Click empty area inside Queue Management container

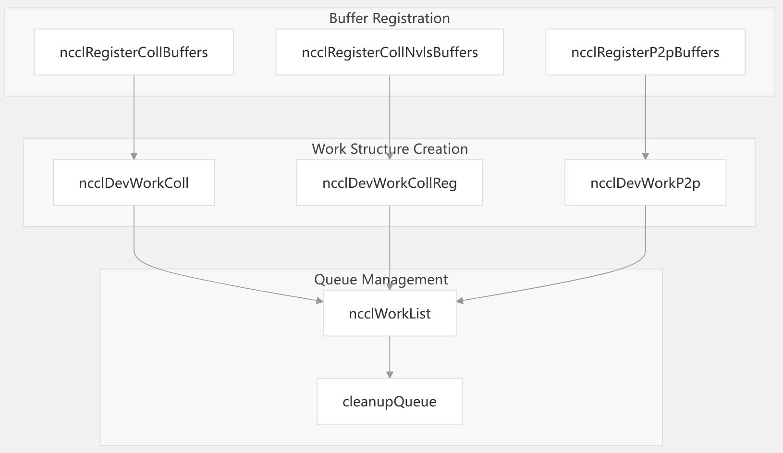[x=192, y=384]
